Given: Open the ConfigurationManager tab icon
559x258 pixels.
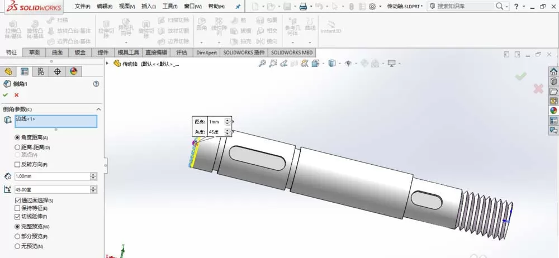Looking at the screenshot, I should [x=41, y=71].
